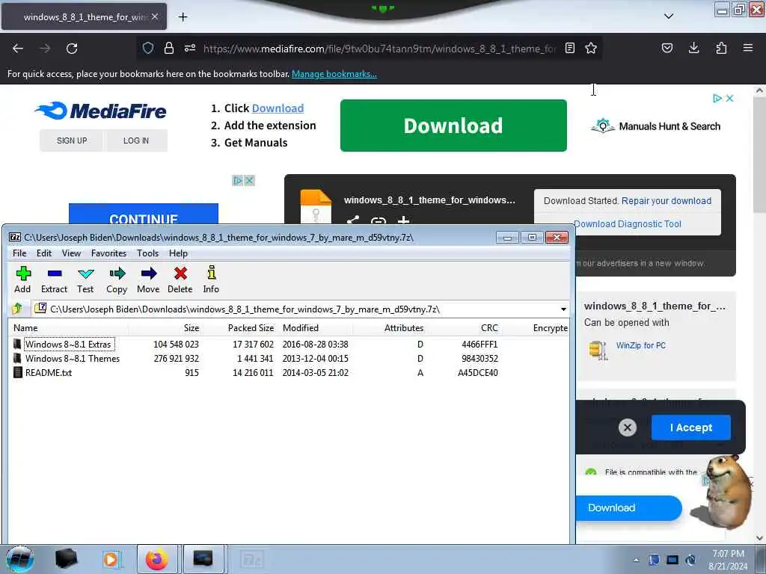Show hidden system tray icons arrow
The image size is (766, 574).
point(636,560)
